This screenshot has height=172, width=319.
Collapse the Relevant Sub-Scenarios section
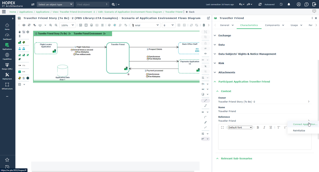tap(236, 159)
